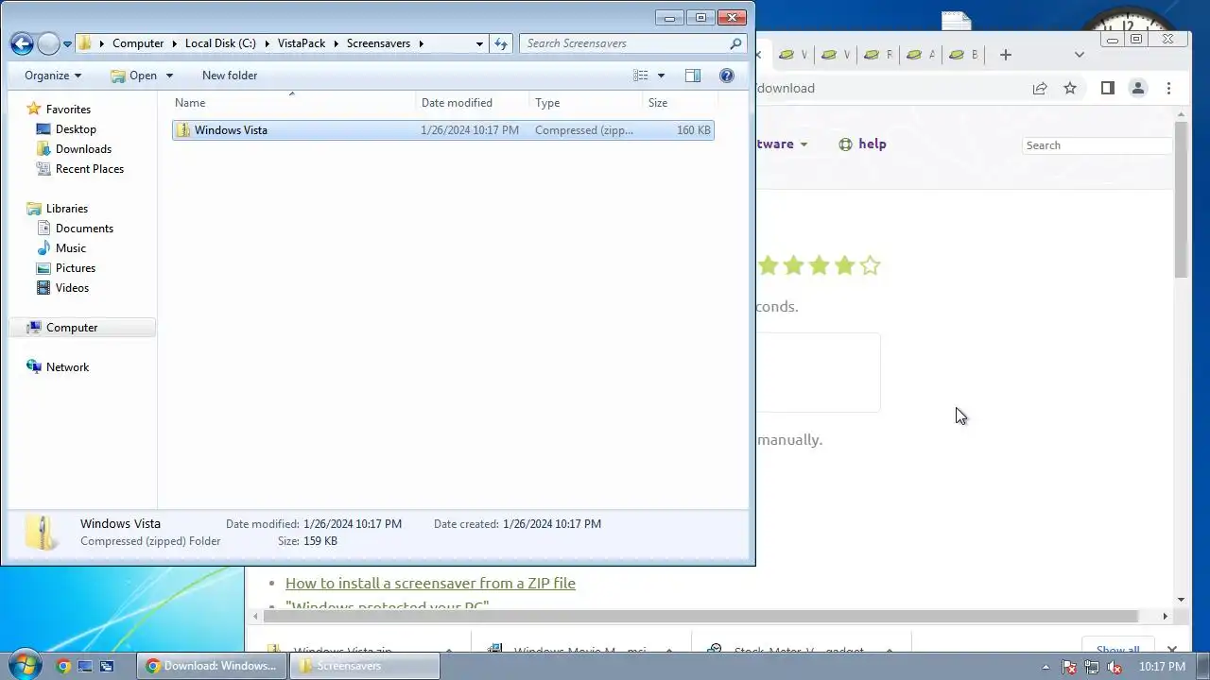Click the magnifier icon in Explorer search
The width and height of the screenshot is (1210, 680).
point(735,43)
